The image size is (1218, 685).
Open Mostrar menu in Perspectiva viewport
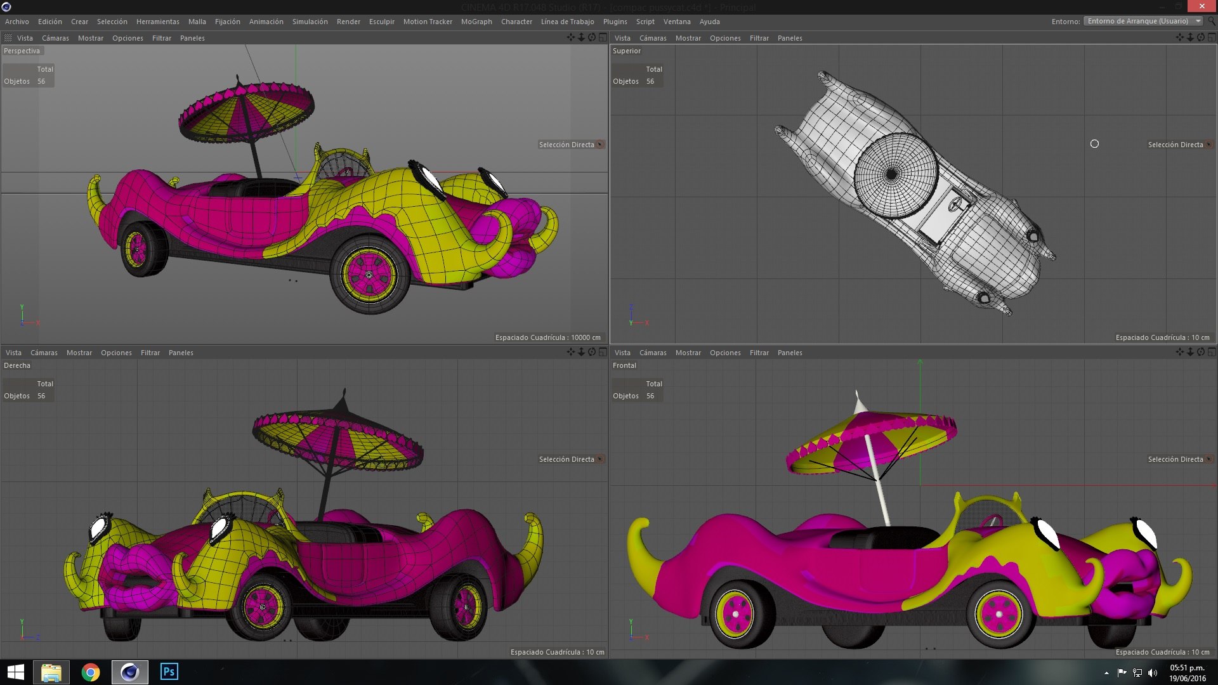(x=91, y=38)
